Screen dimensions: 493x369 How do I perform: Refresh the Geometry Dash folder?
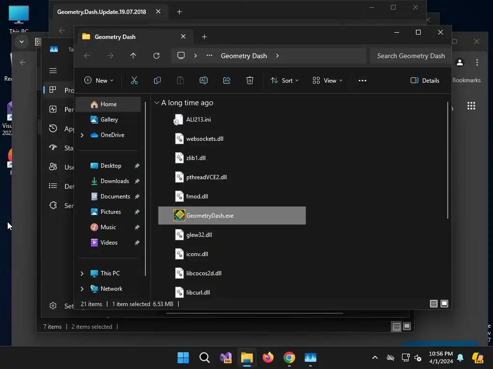pos(156,56)
